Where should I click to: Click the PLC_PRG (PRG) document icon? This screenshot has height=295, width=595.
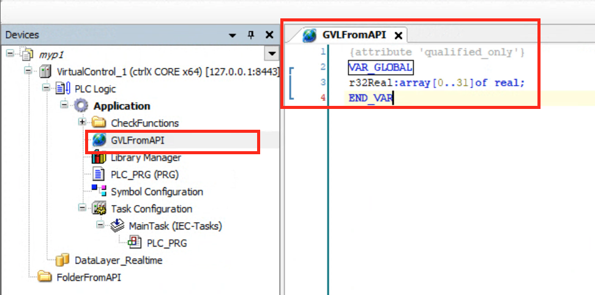99,174
